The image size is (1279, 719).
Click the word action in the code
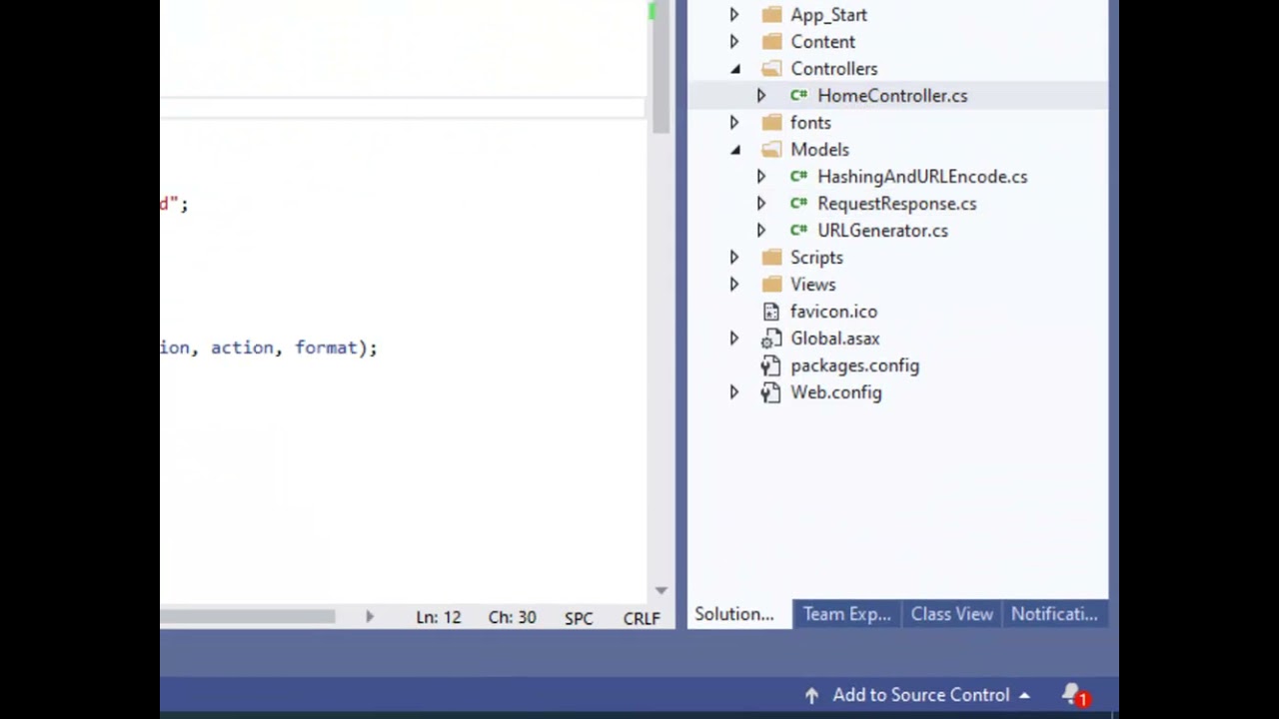click(x=242, y=348)
